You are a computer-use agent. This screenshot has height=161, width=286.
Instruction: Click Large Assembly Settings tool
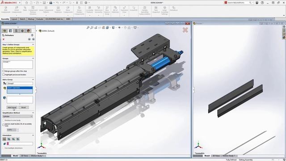pos(164,11)
